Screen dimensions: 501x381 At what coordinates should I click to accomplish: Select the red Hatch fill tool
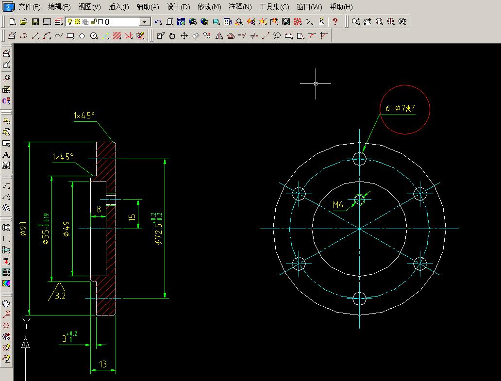(117, 36)
